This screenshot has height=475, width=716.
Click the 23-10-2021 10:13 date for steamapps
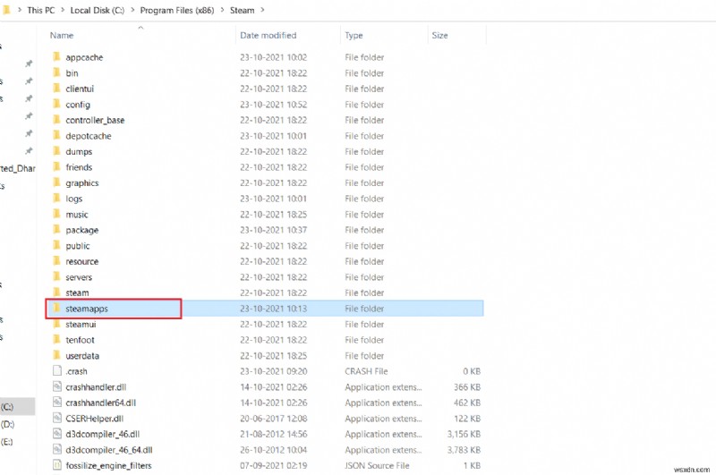pos(273,309)
